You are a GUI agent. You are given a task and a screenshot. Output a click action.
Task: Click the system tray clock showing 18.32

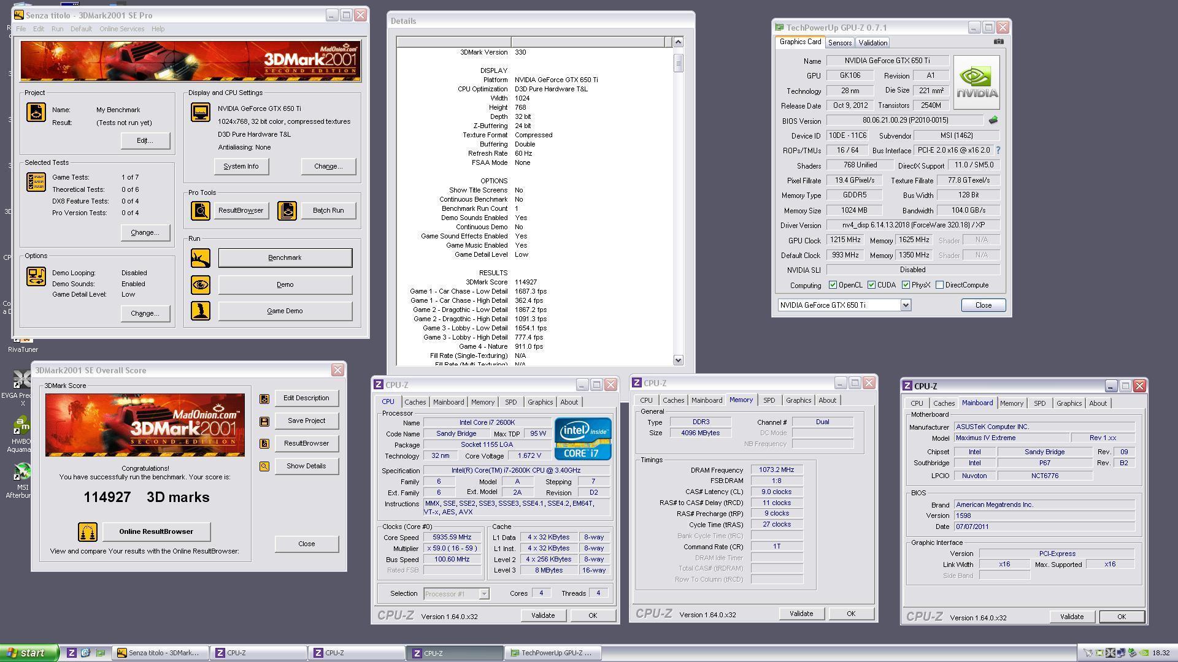coord(1161,653)
